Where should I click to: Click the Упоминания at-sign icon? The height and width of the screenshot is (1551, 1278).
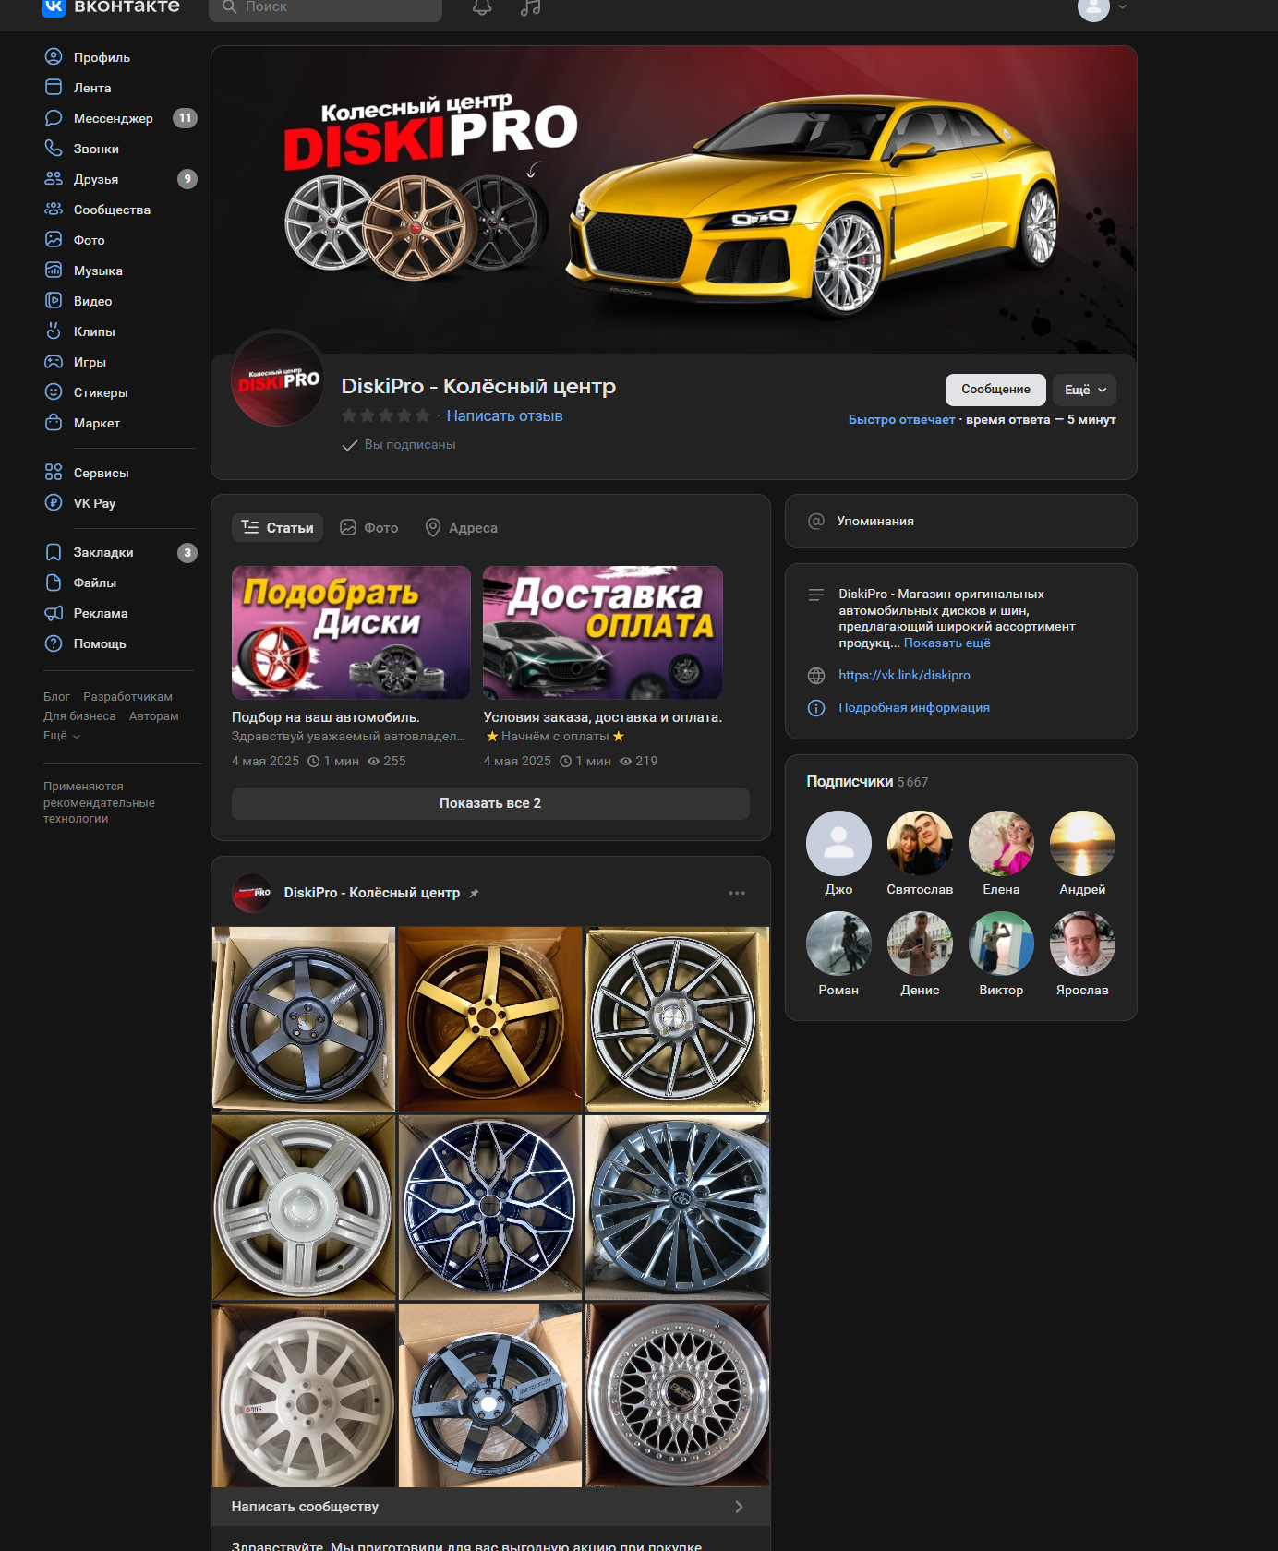[x=816, y=522]
